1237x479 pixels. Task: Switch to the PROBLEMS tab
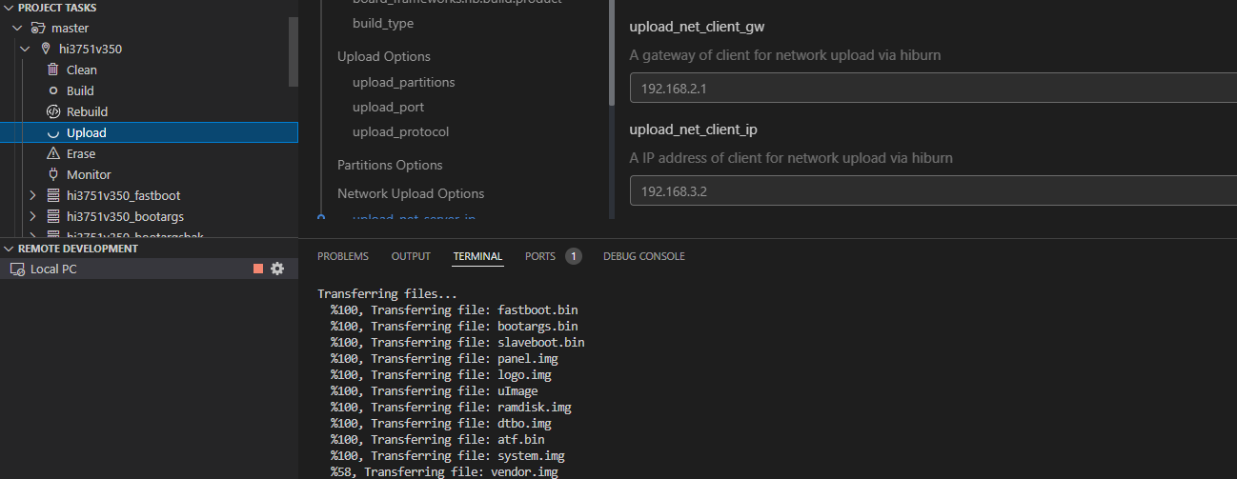click(342, 256)
